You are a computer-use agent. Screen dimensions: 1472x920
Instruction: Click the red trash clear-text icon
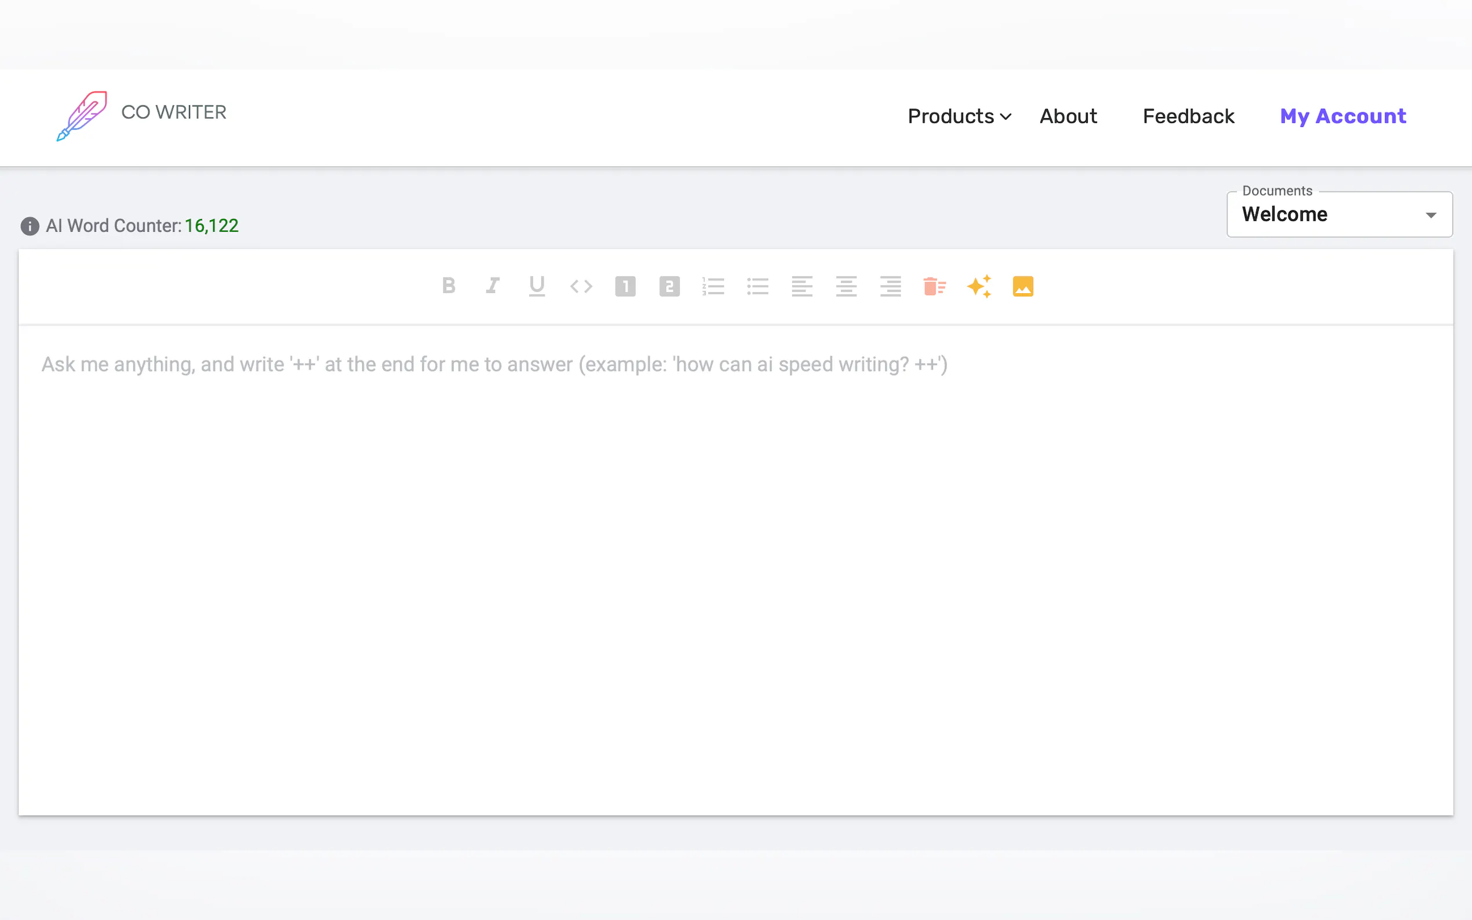(934, 286)
